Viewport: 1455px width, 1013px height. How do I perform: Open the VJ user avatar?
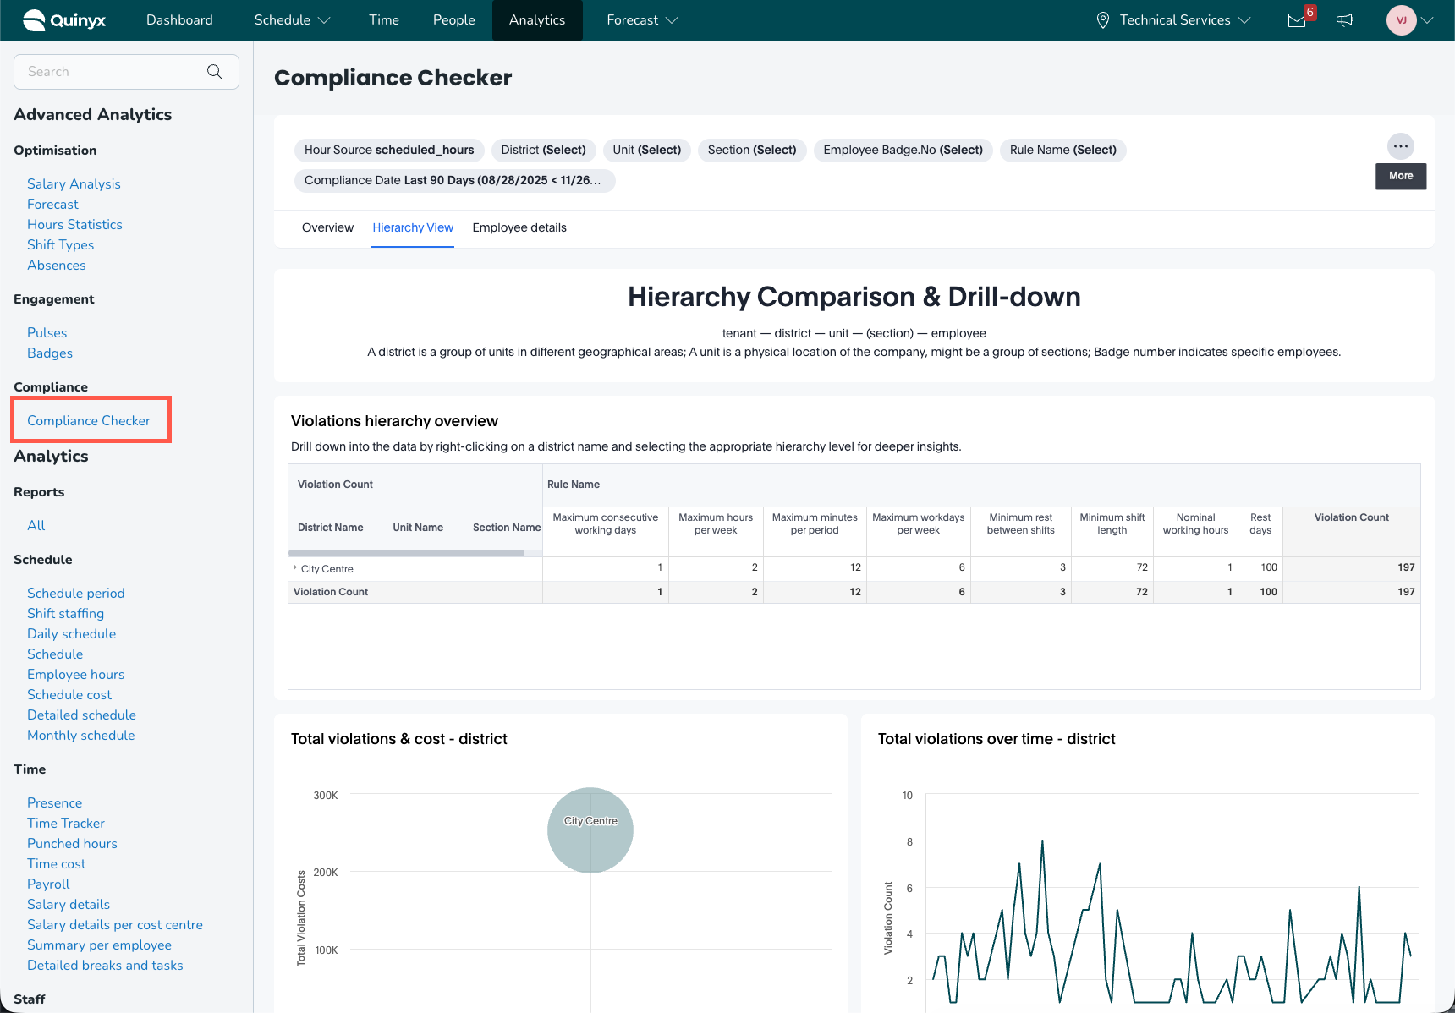[x=1401, y=20]
